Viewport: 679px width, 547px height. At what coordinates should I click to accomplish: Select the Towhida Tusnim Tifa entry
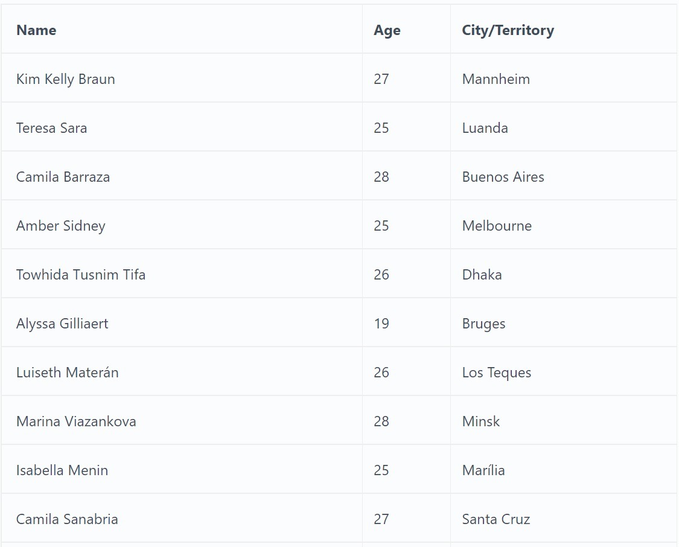click(x=80, y=275)
